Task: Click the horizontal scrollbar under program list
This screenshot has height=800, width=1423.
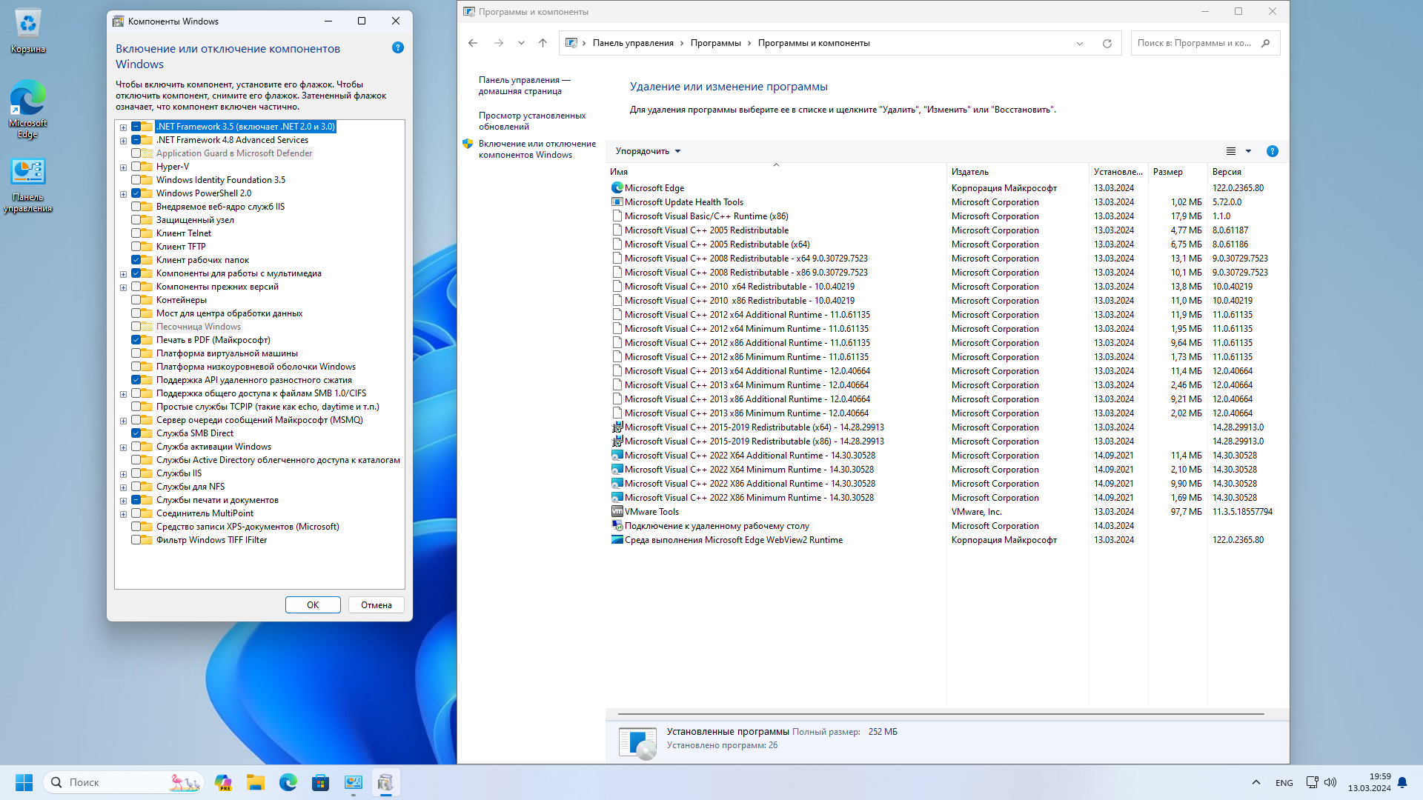Action: pyautogui.click(x=941, y=714)
